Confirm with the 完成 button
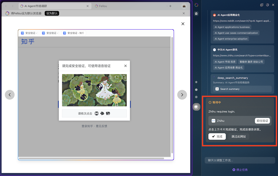Image resolution: width=278 pixels, height=176 pixels. (x=217, y=136)
